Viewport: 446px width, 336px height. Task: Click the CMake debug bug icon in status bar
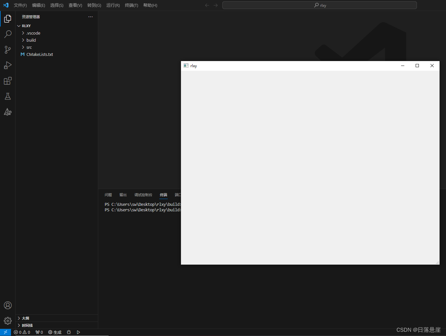coord(69,332)
